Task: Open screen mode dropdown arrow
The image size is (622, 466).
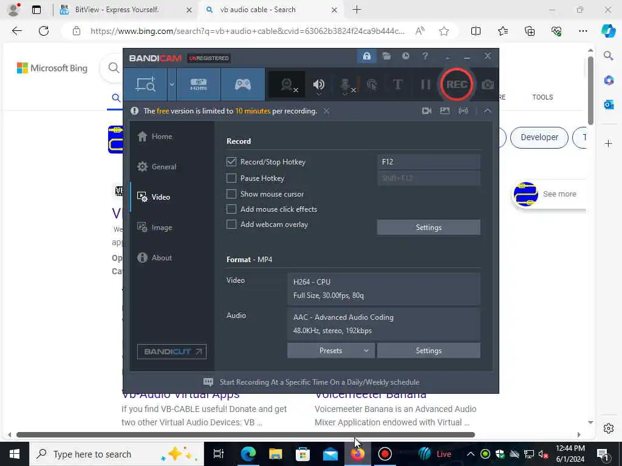Action: 172,84
